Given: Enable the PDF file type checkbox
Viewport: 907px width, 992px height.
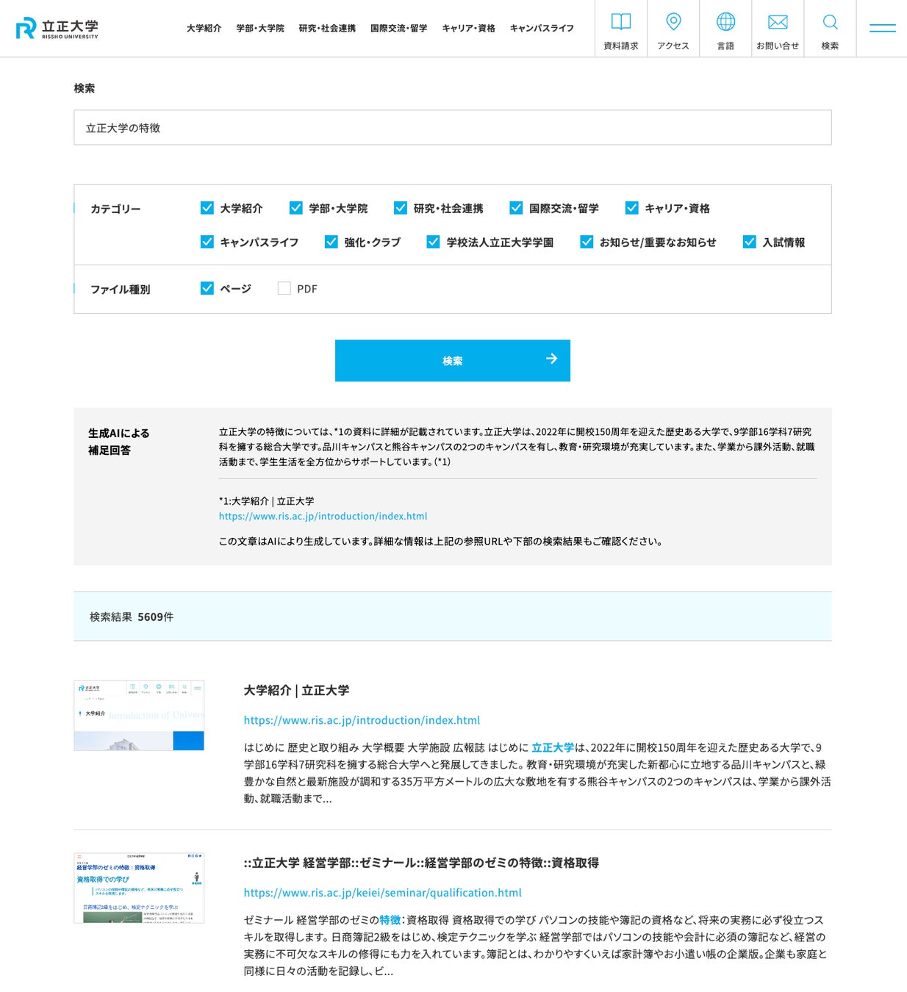Looking at the screenshot, I should (284, 288).
